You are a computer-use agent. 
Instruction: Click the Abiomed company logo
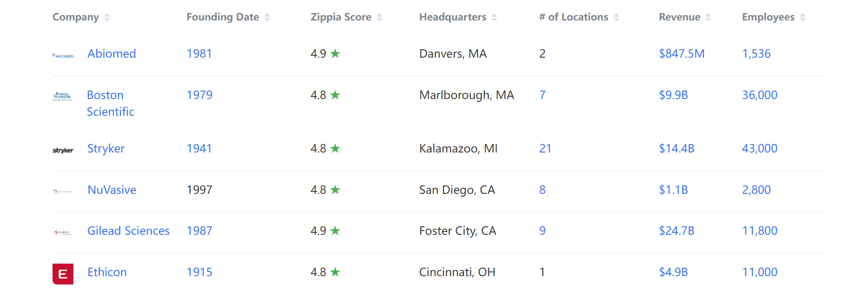(x=63, y=56)
